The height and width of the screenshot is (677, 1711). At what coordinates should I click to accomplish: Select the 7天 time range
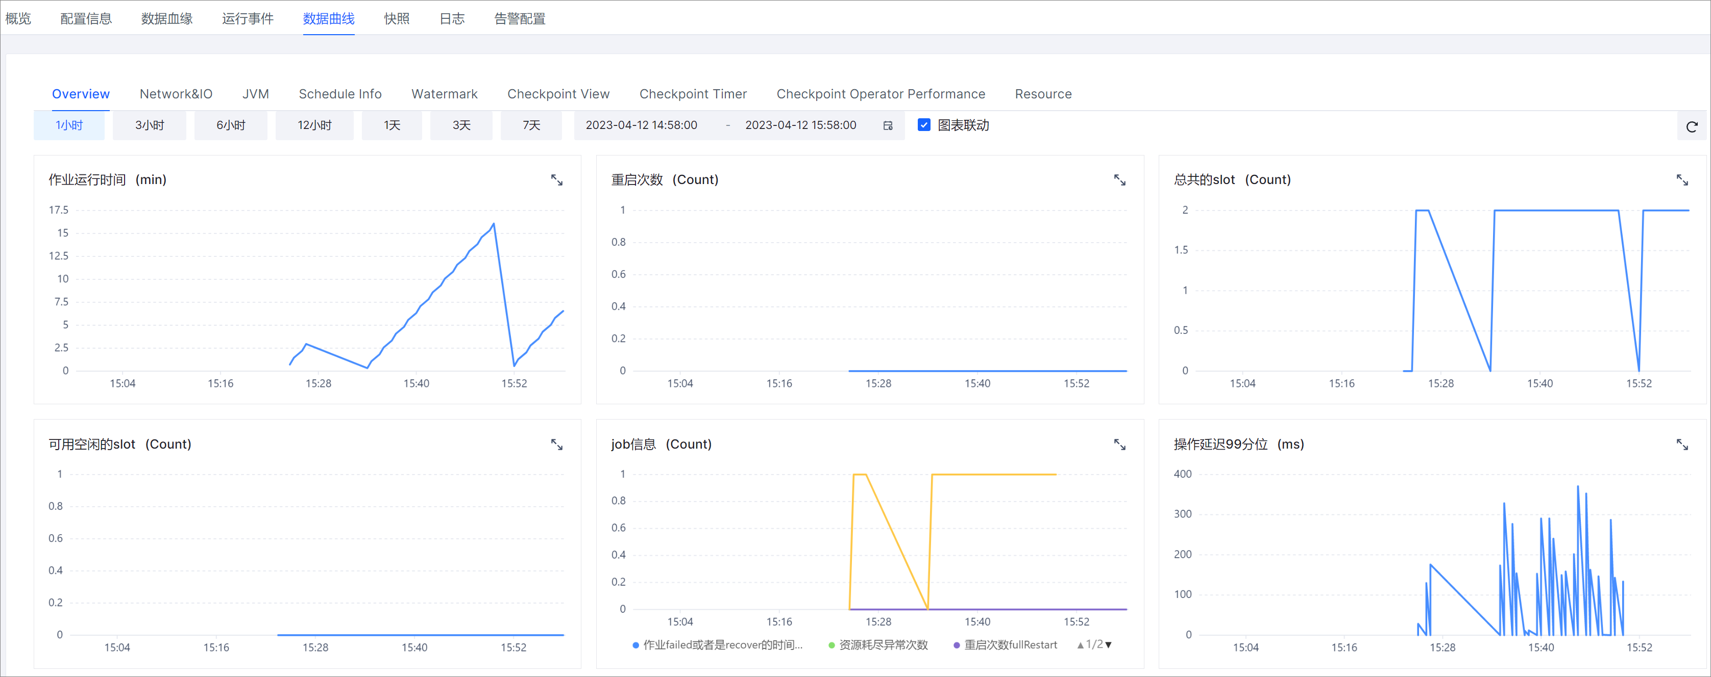(x=531, y=125)
